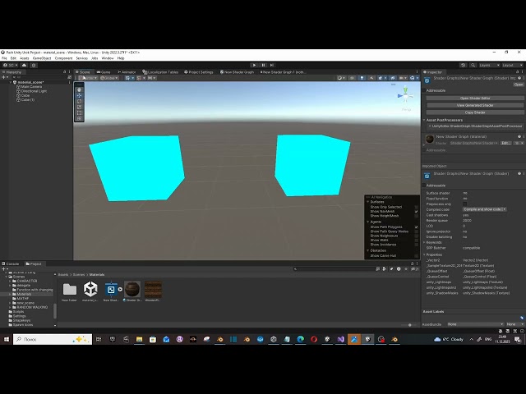Adjust the project icon size slider
Screen dimensions: 526x394
409,325
